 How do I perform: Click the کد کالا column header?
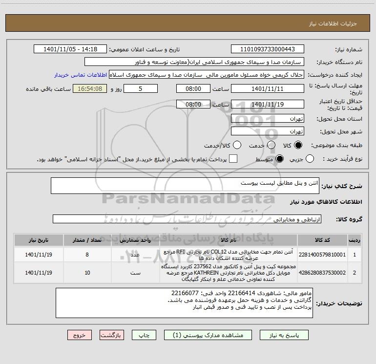322,240
